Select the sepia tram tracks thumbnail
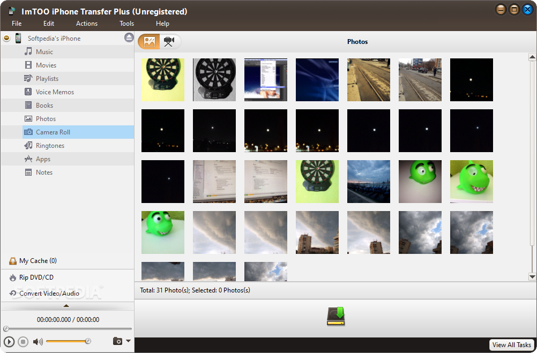The width and height of the screenshot is (537, 353). coord(369,80)
